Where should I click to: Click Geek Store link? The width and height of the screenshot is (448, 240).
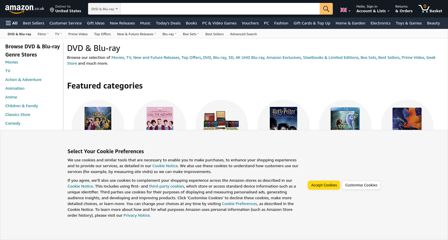point(431,57)
